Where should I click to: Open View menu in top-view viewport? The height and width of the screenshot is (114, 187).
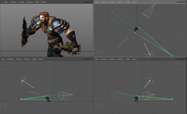pyautogui.click(x=97, y=2)
